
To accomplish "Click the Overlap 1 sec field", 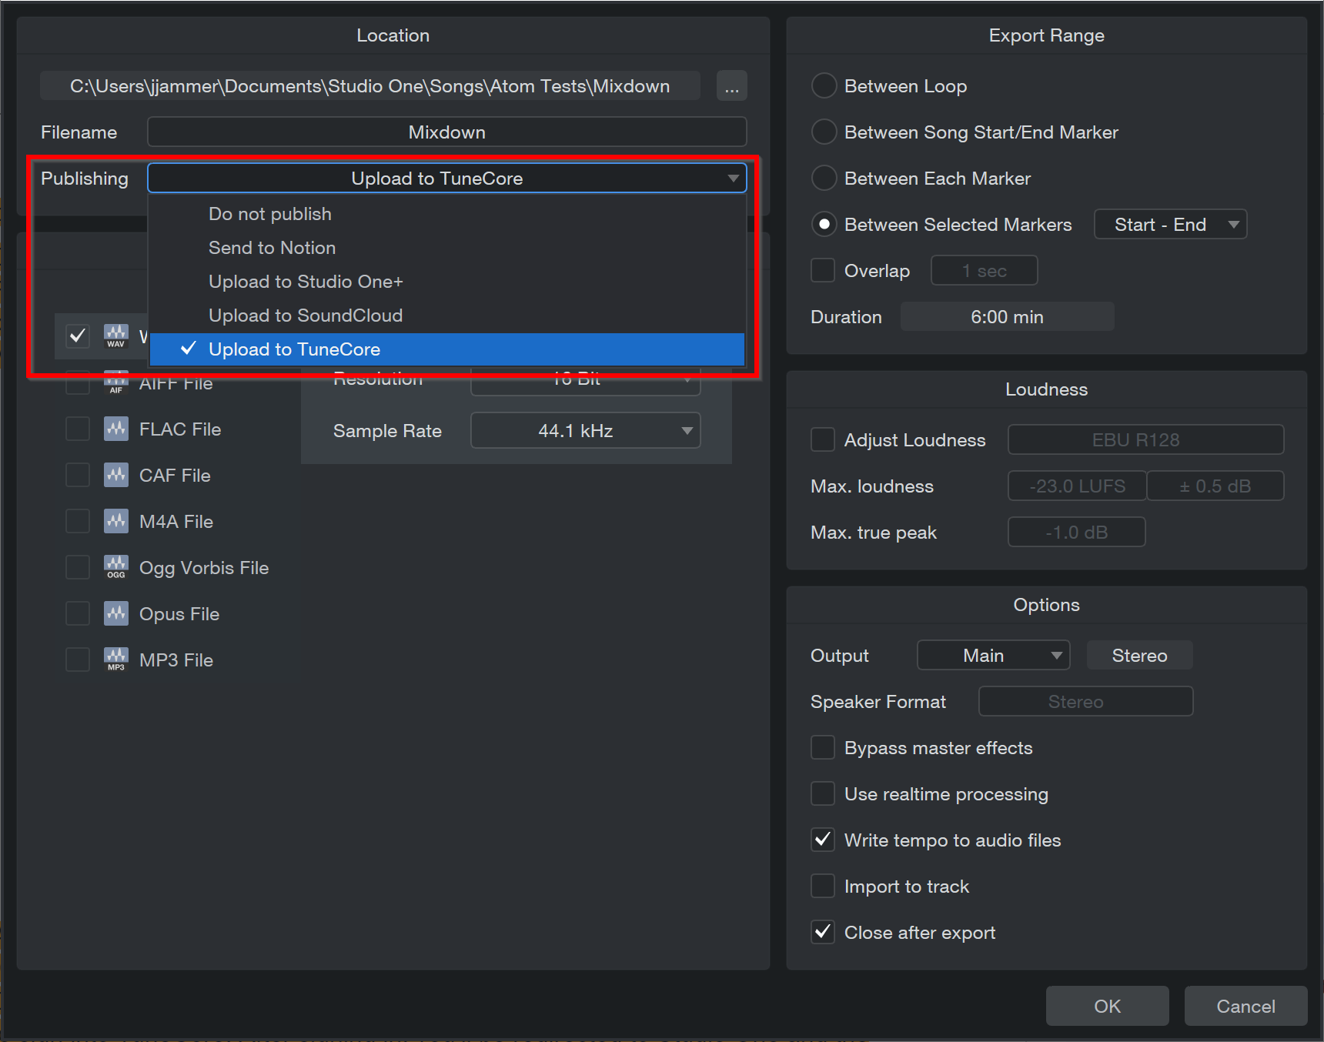I will coord(985,270).
